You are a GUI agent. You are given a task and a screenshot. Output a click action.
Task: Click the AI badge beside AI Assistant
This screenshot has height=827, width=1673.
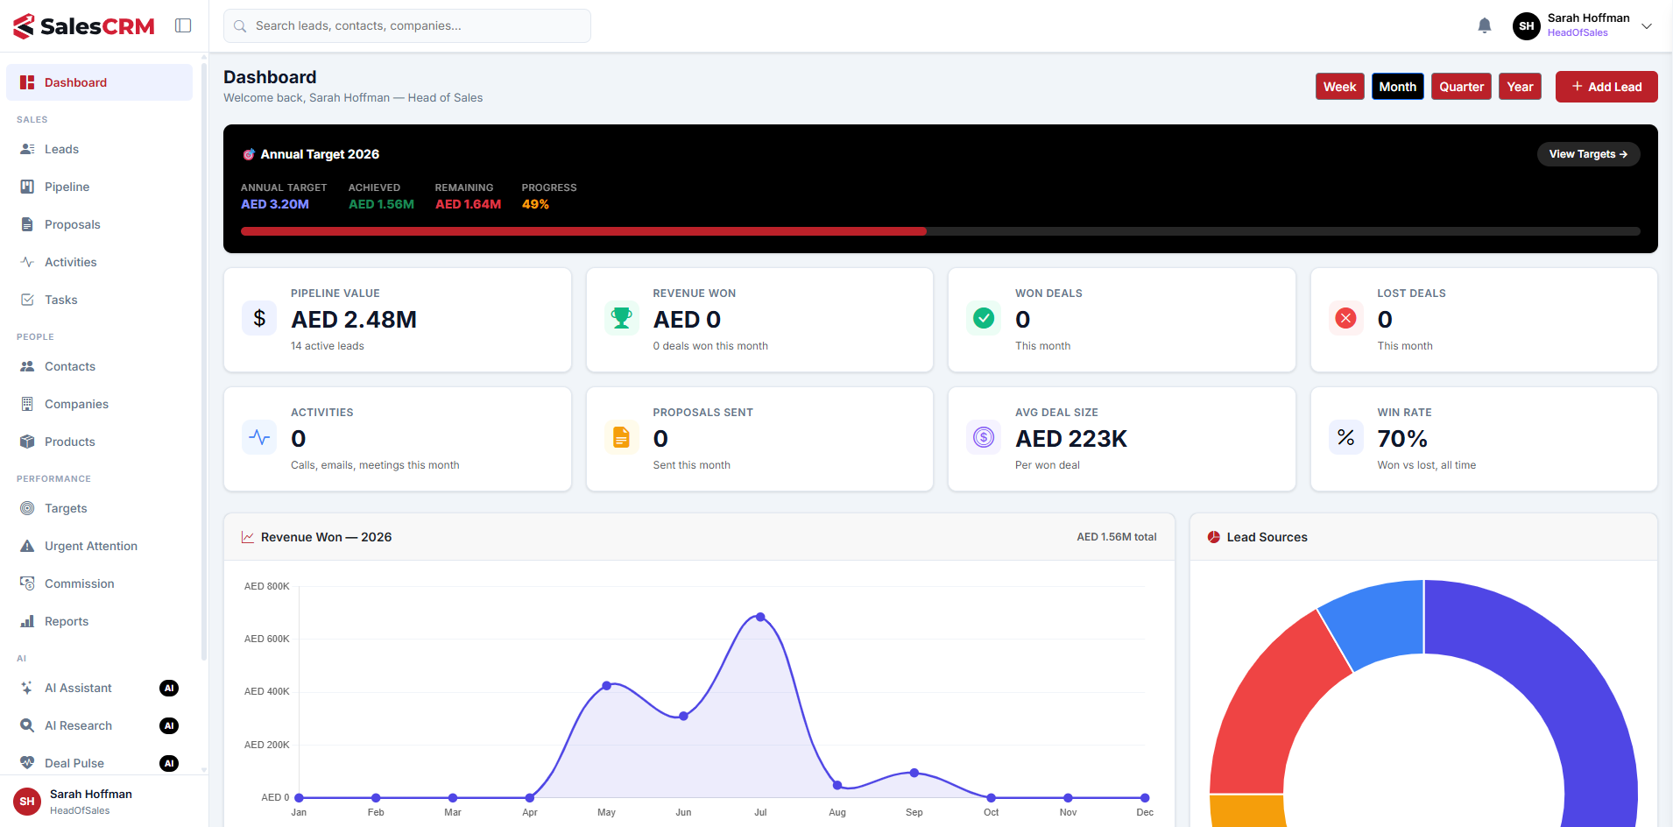pyautogui.click(x=169, y=688)
